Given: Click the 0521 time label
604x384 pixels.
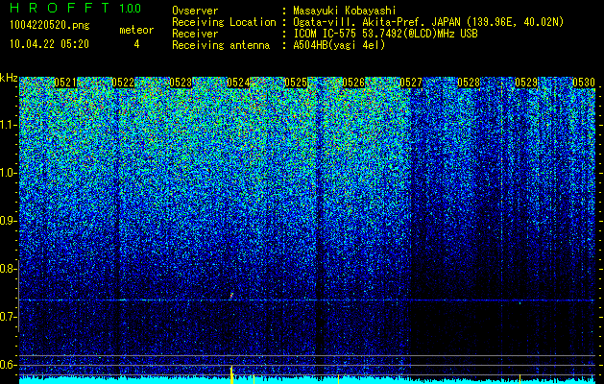Looking at the screenshot, I should [x=65, y=83].
